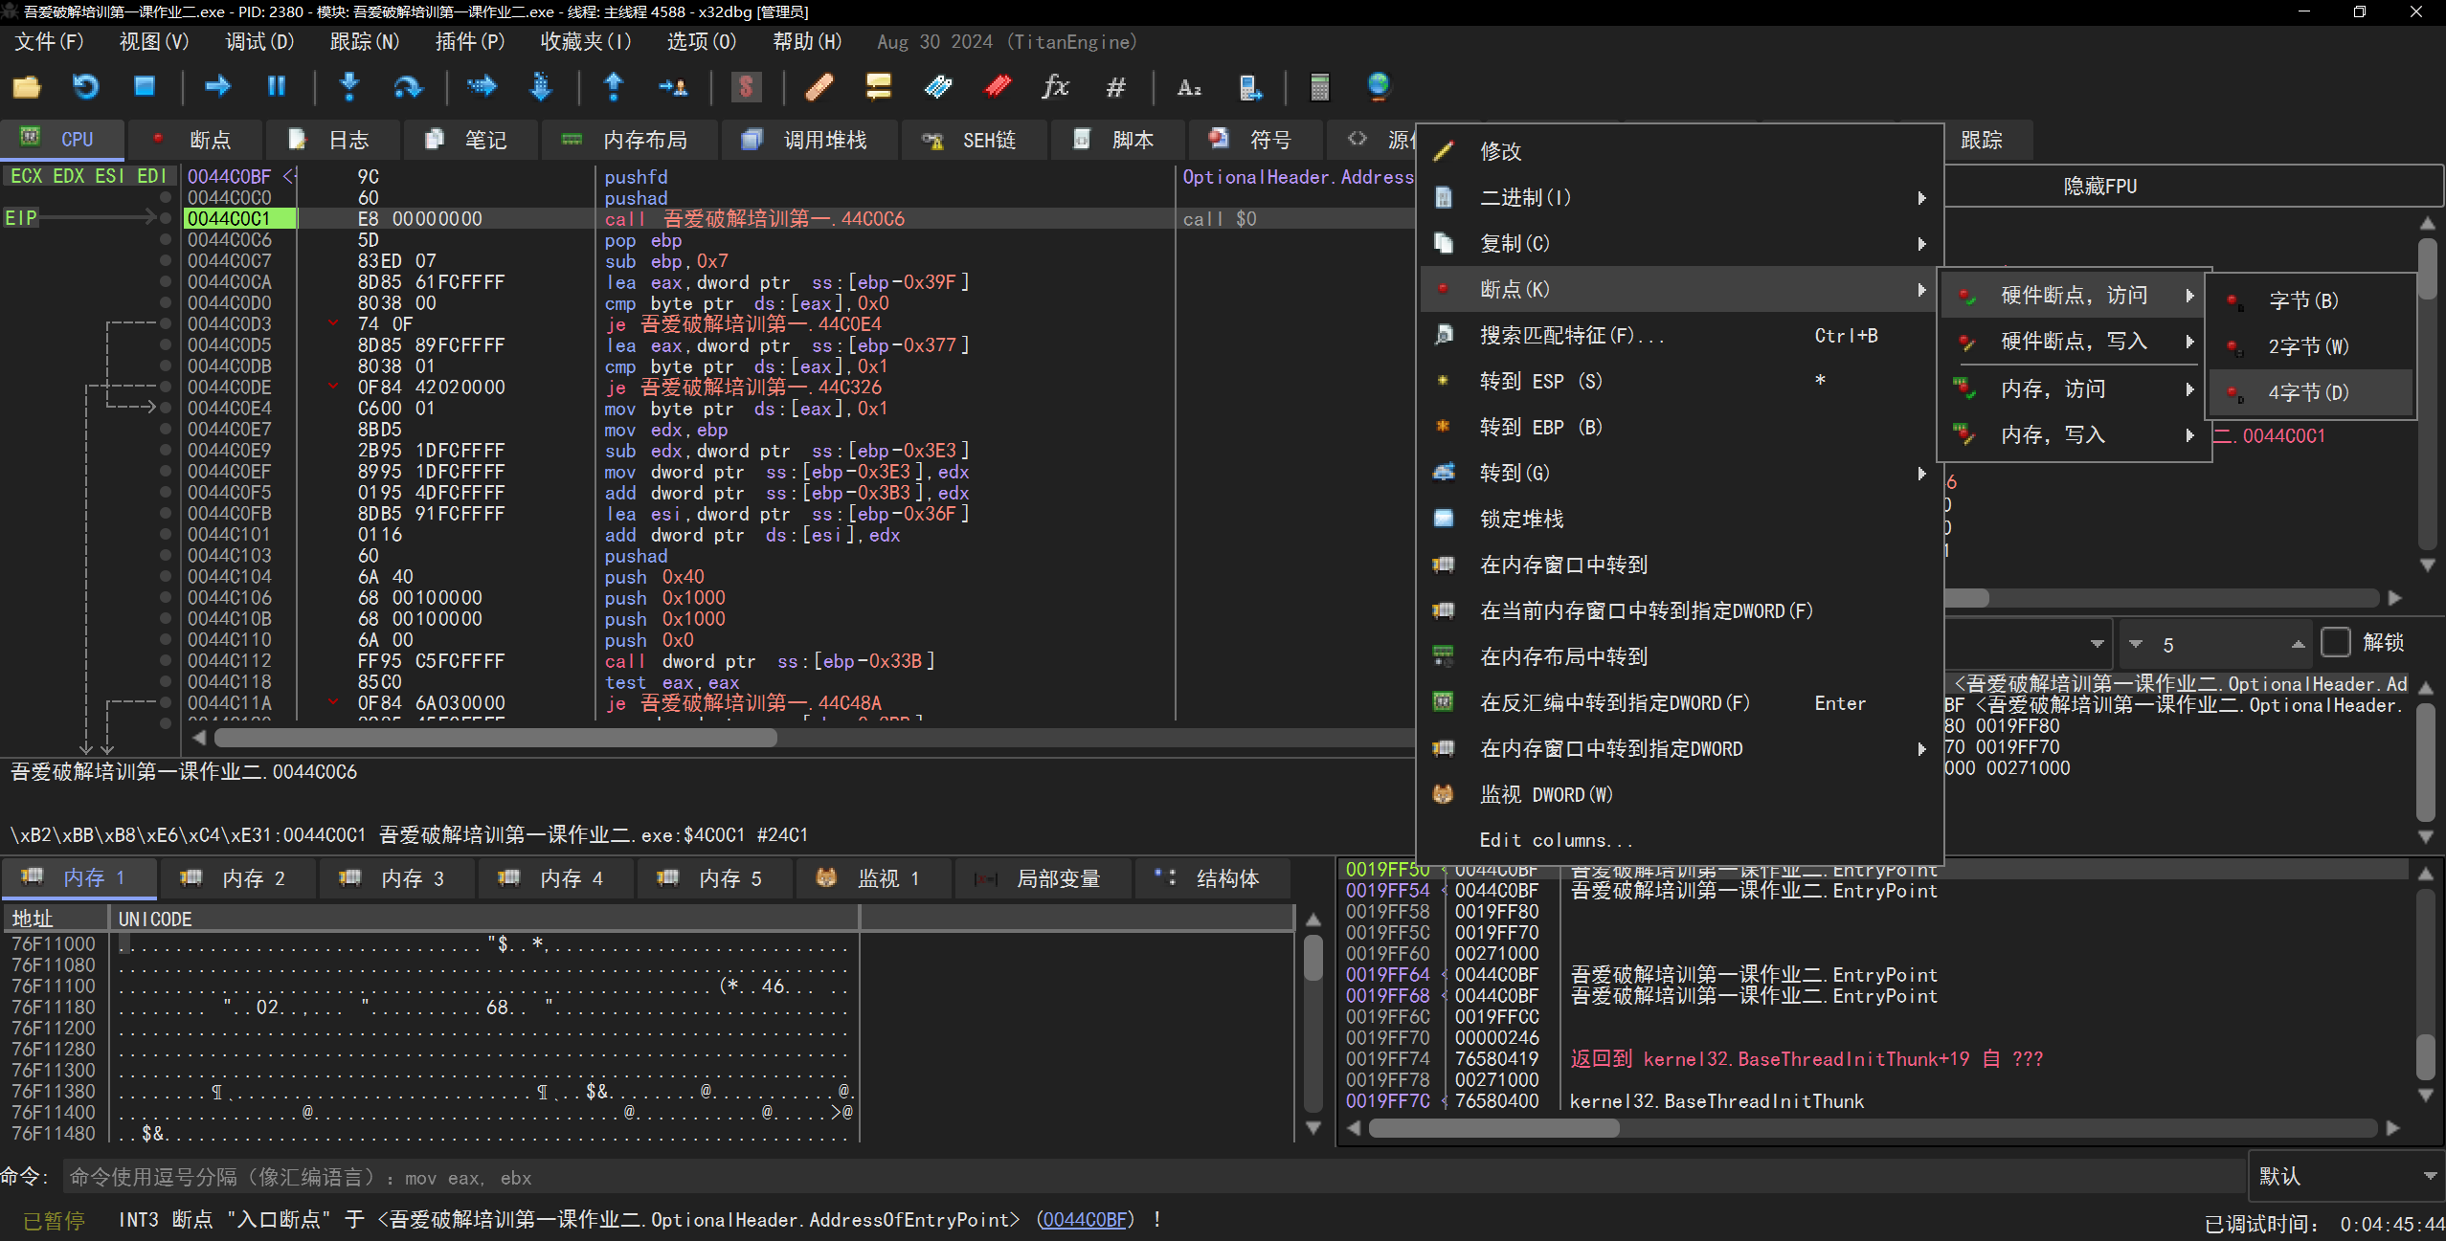The image size is (2446, 1241).
Task: Click the run arrow toolbar icon
Action: [x=218, y=87]
